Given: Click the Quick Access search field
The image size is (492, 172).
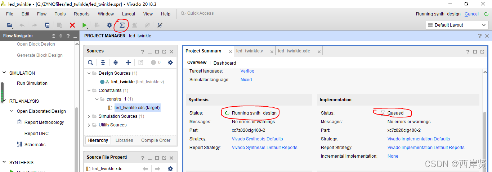Looking at the screenshot, I should [x=206, y=13].
